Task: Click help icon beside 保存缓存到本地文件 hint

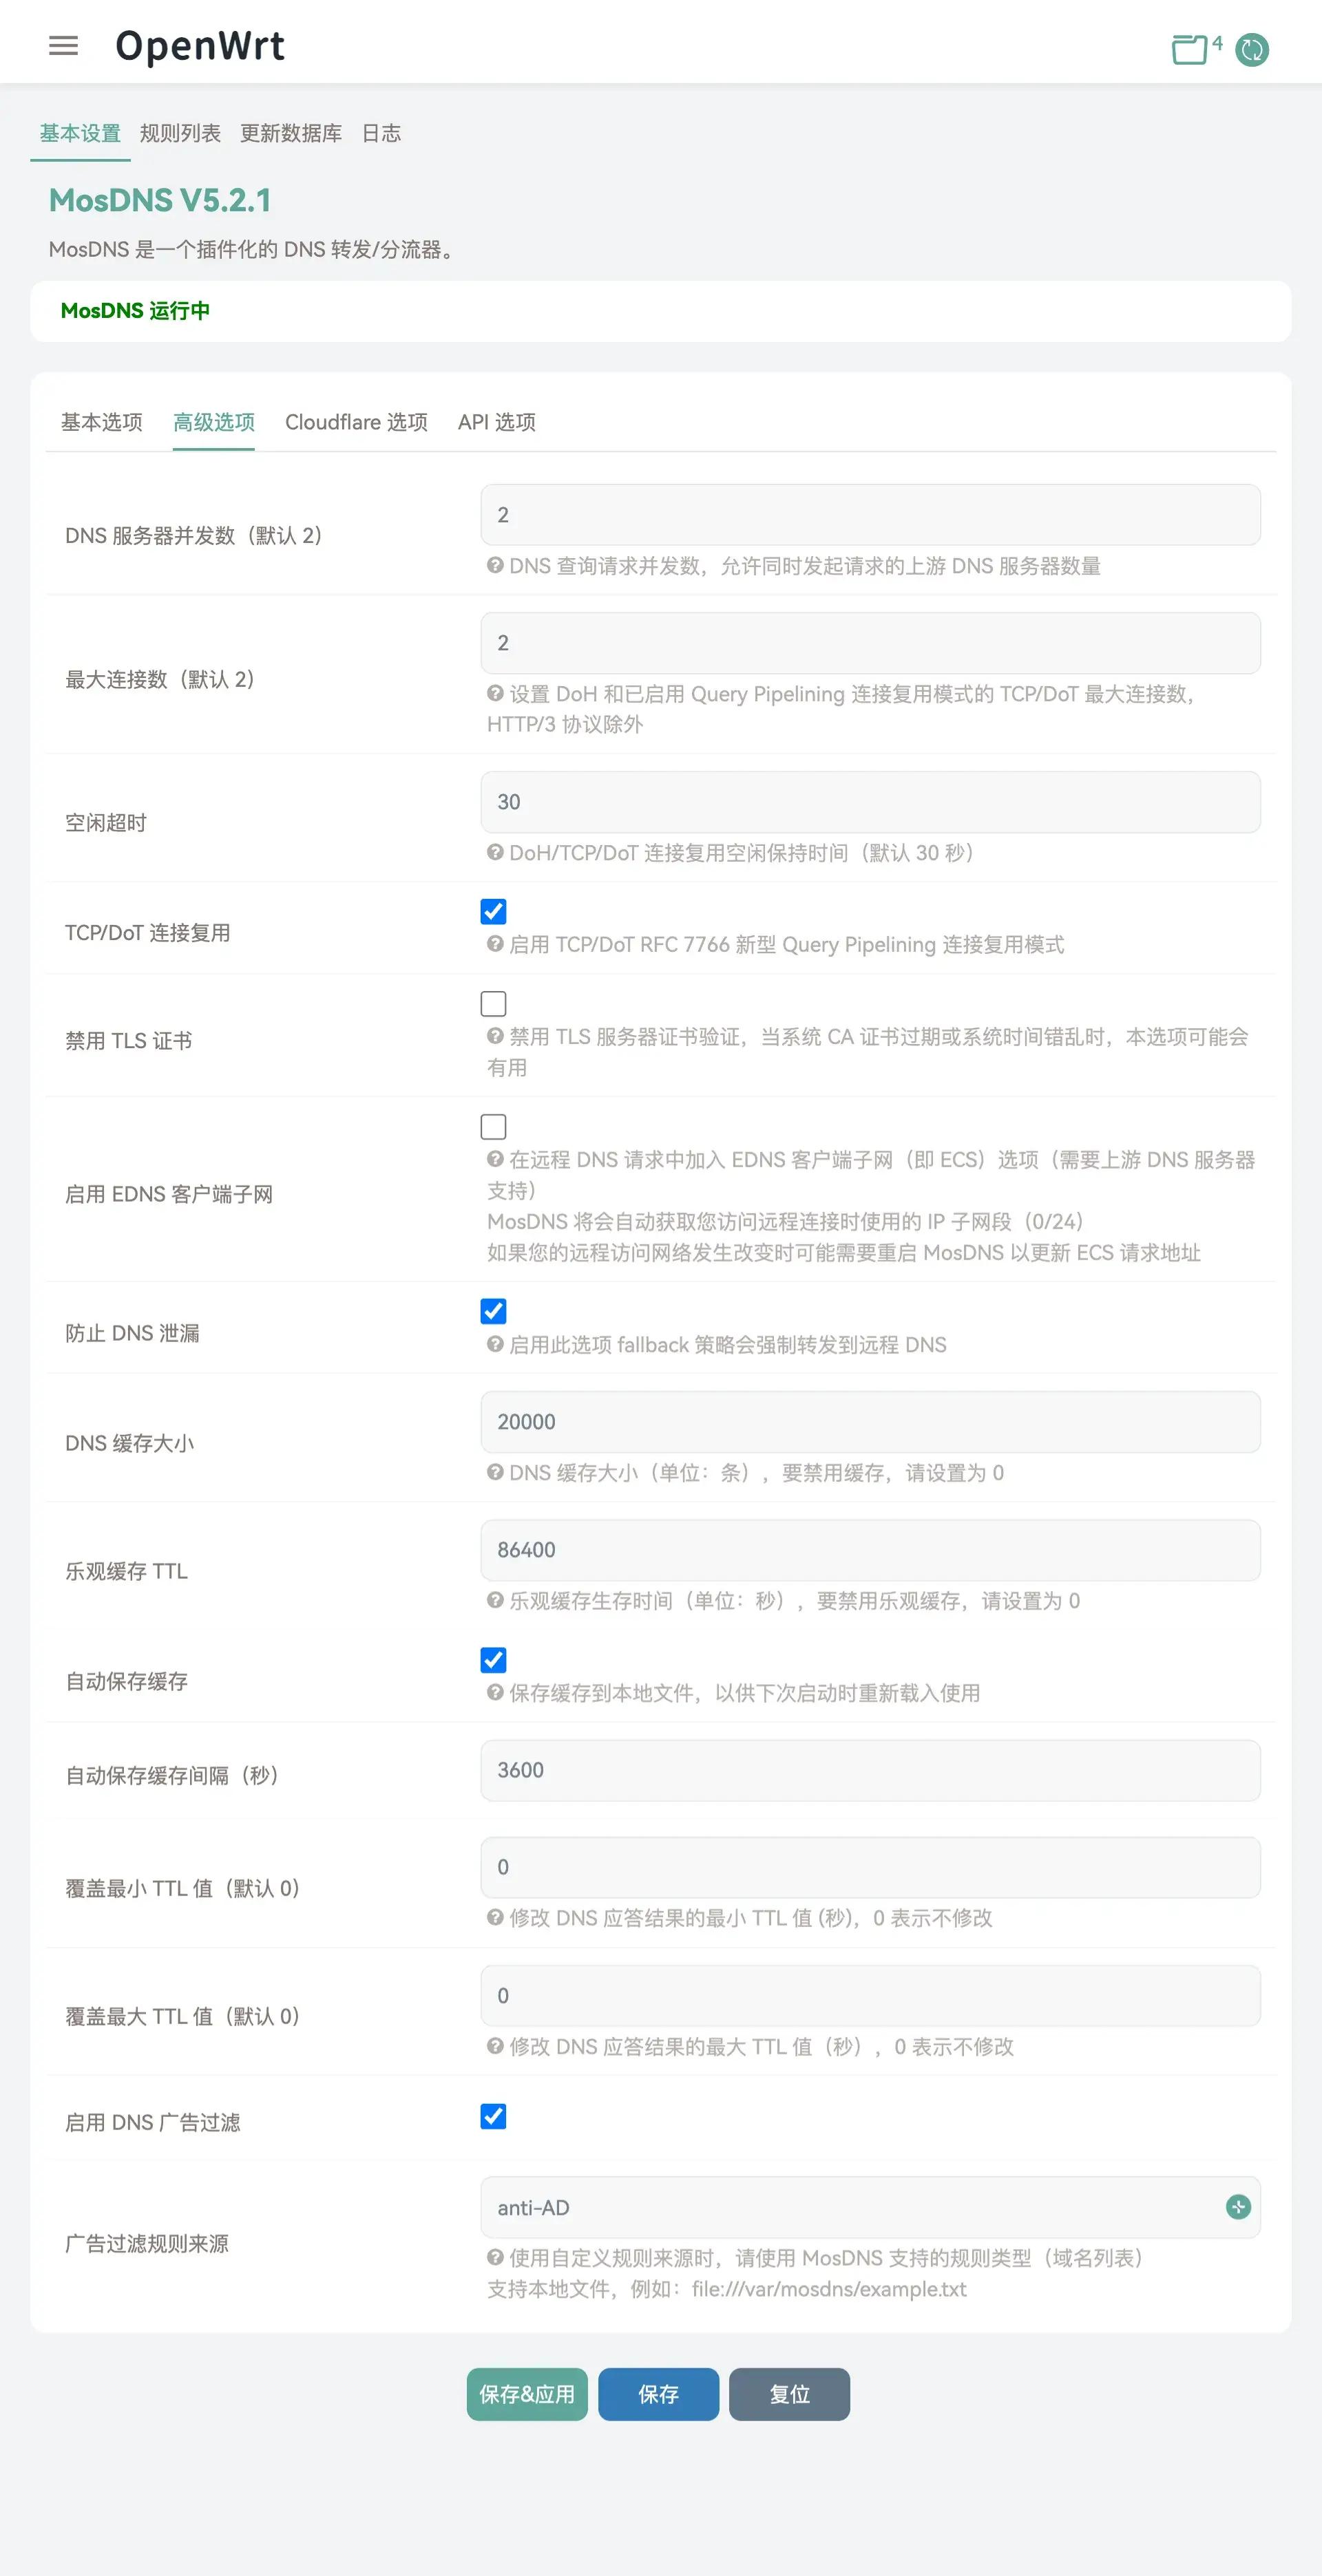Action: point(494,1692)
